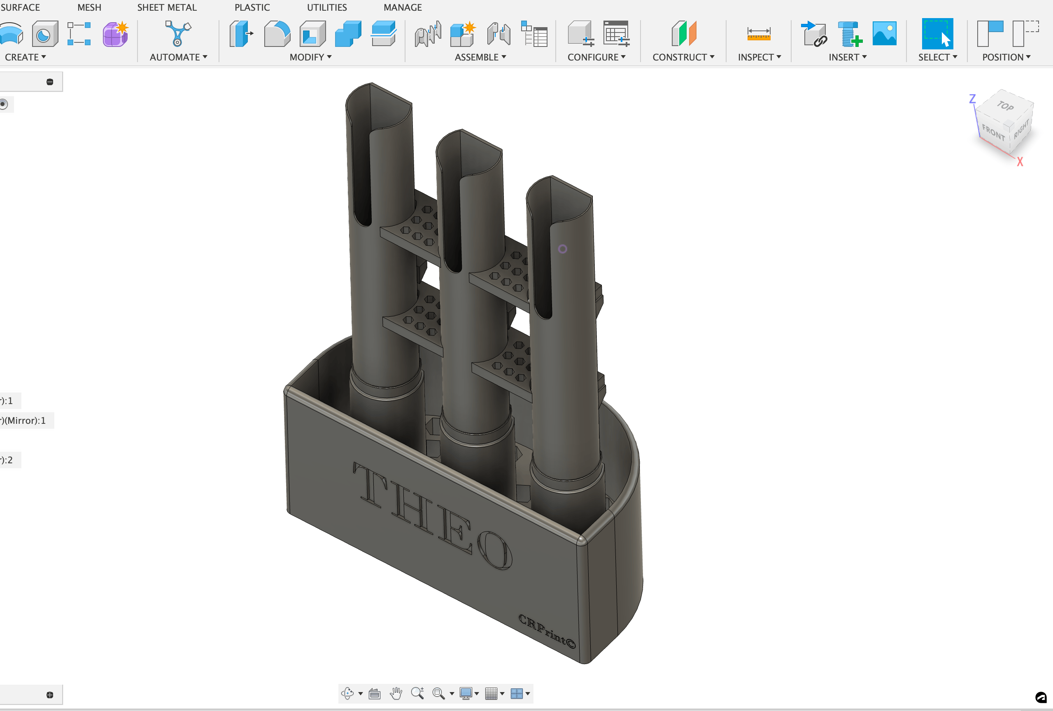Activate the Pan hand tool

pyautogui.click(x=396, y=693)
